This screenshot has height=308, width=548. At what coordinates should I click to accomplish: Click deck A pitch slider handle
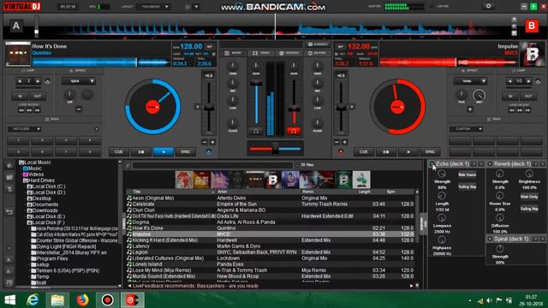pyautogui.click(x=209, y=108)
